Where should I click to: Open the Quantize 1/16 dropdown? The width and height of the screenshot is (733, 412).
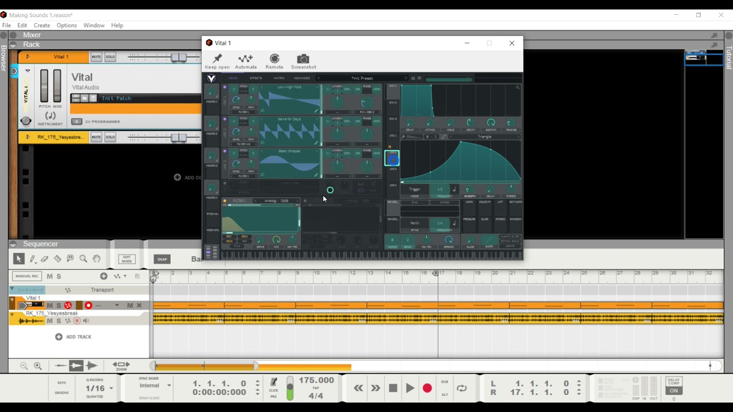(x=111, y=388)
